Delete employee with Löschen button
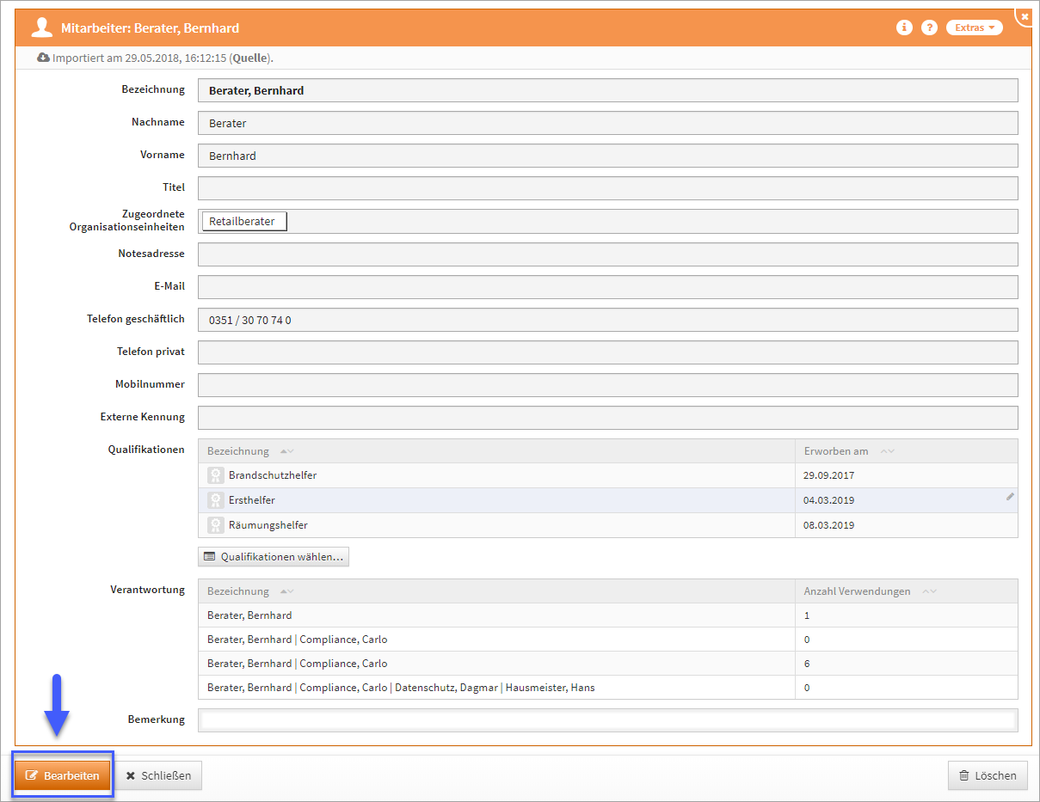This screenshot has height=802, width=1040. [x=988, y=775]
